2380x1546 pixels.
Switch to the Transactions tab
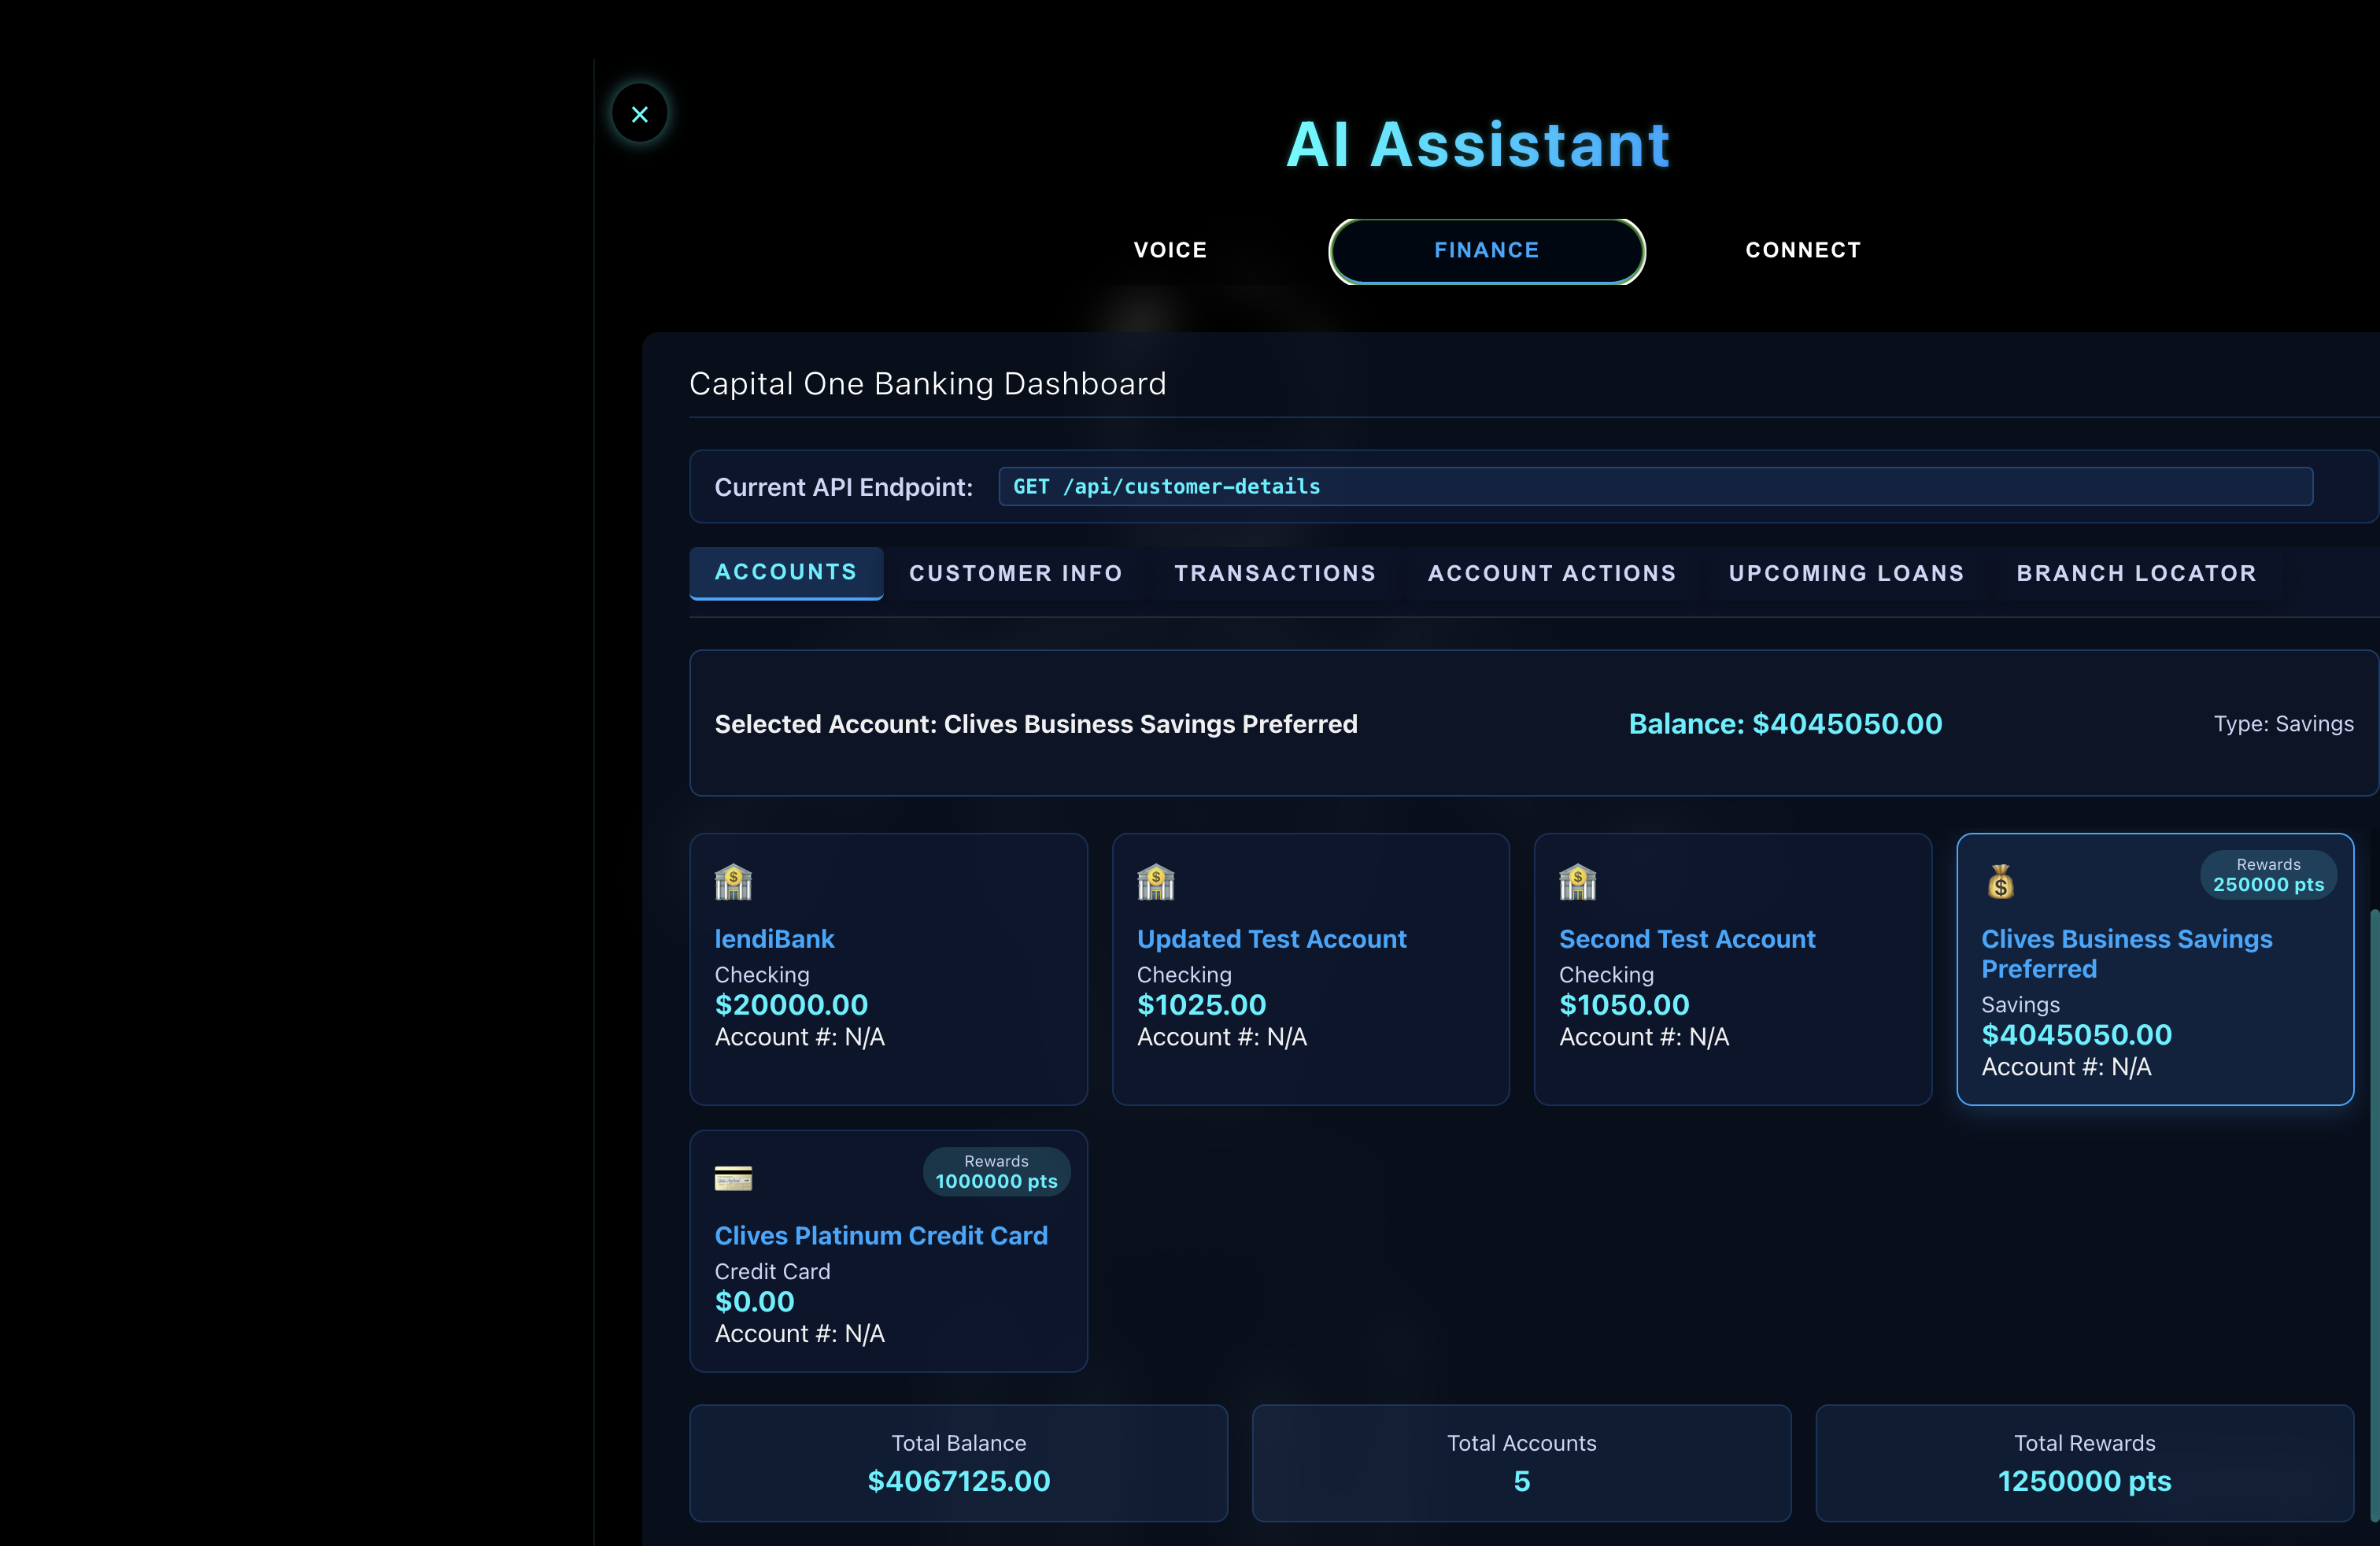coord(1275,573)
